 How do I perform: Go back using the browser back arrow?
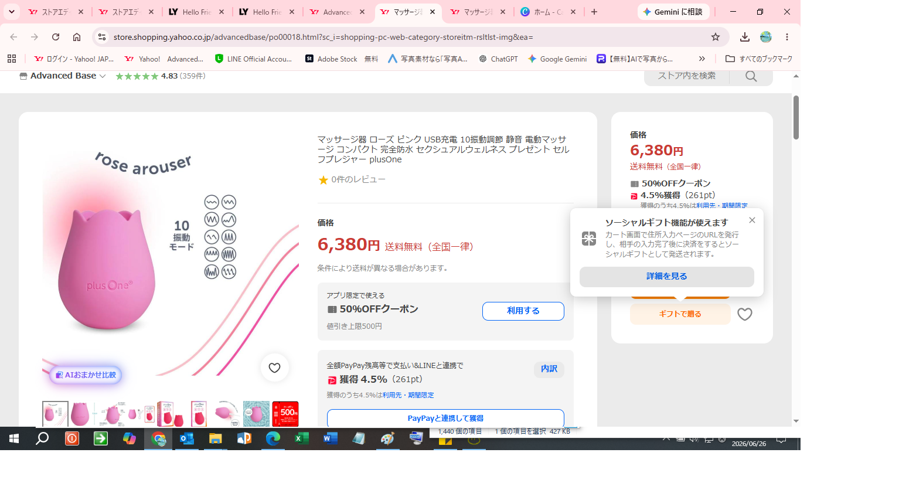[x=13, y=37]
